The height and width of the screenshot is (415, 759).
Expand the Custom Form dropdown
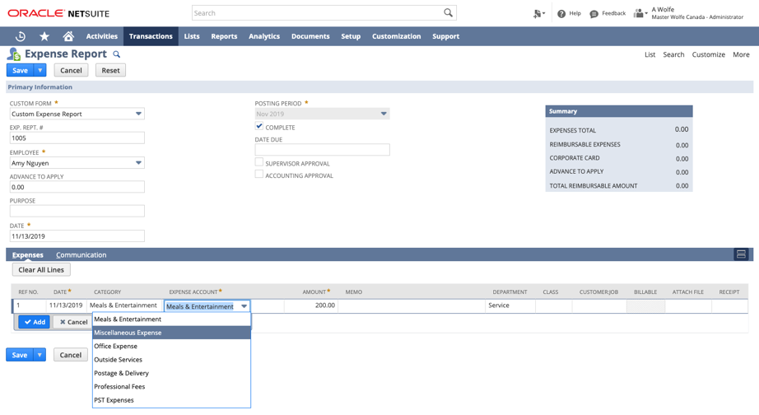pos(138,114)
